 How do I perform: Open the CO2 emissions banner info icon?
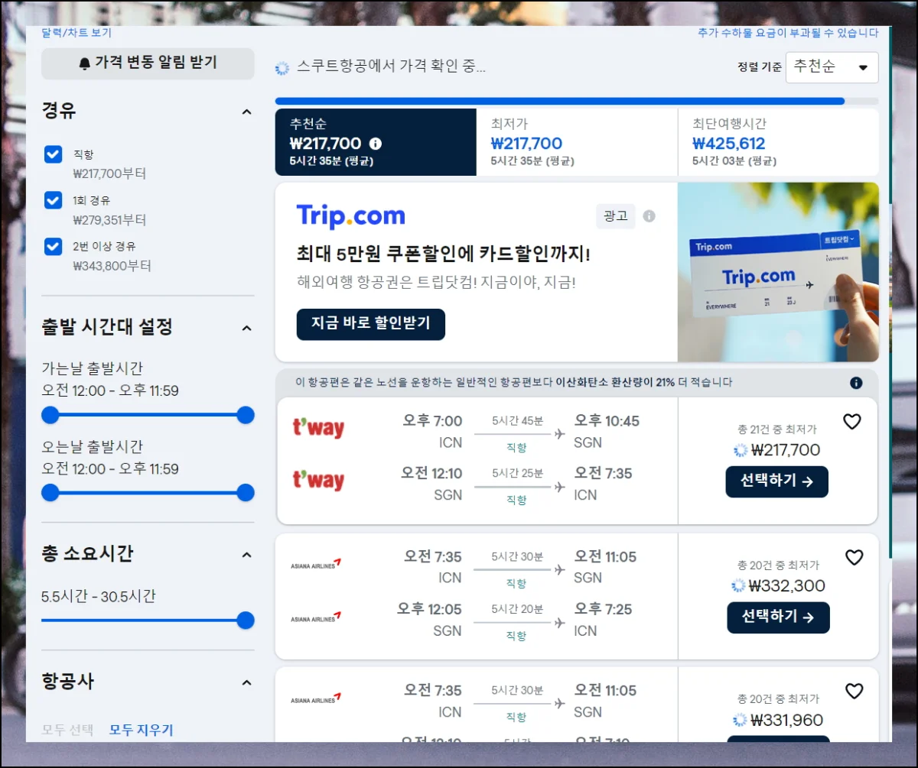pyautogui.click(x=856, y=383)
